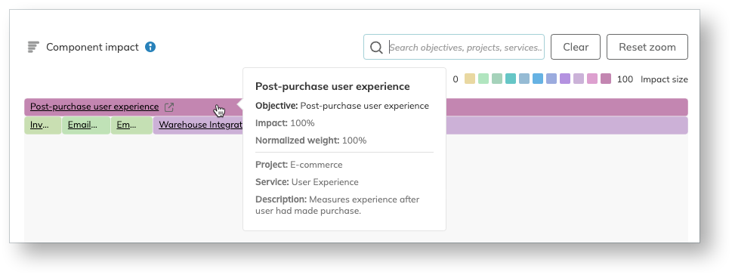
Task: Select the truncated Inv... component segment
Action: click(43, 125)
